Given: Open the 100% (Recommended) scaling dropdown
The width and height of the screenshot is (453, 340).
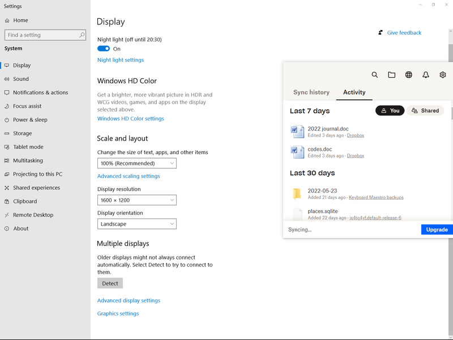Looking at the screenshot, I should pyautogui.click(x=137, y=163).
